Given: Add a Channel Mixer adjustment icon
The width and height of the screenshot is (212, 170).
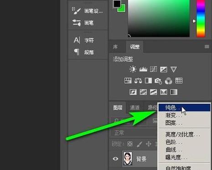Looking at the screenshot, I should point(168,81).
